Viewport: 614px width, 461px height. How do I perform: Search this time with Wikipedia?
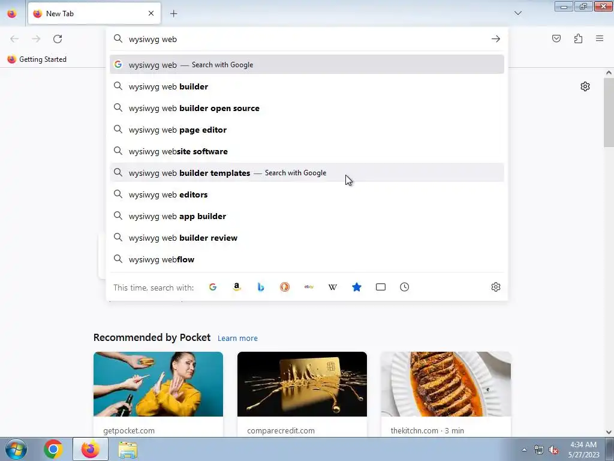click(x=333, y=287)
